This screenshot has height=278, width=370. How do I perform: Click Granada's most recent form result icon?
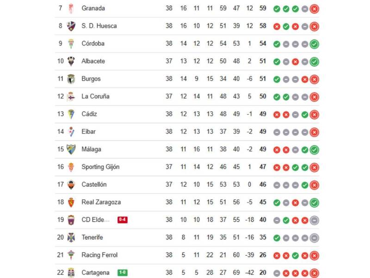point(315,8)
